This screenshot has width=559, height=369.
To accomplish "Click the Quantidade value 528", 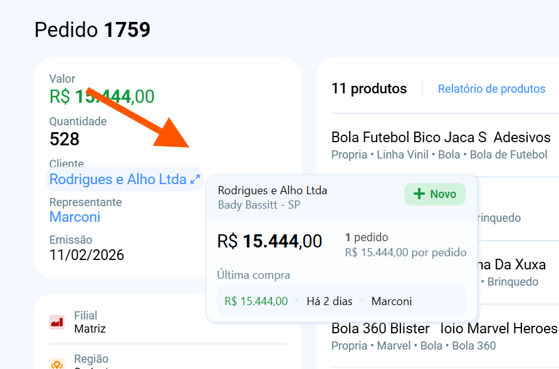I will click(65, 139).
